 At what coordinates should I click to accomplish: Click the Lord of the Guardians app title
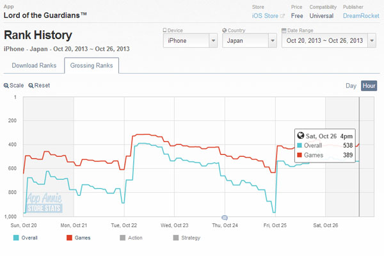click(45, 15)
